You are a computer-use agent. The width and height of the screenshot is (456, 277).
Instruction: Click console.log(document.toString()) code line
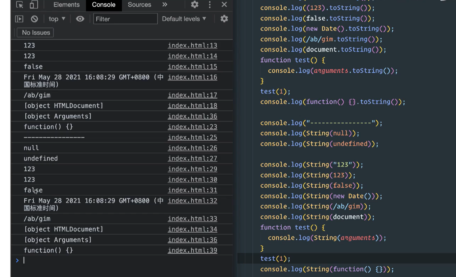[x=323, y=50]
